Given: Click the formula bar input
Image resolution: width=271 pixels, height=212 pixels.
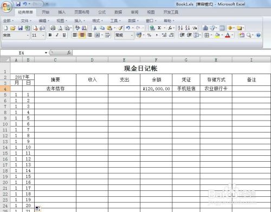Looking at the screenshot, I should point(171,52).
